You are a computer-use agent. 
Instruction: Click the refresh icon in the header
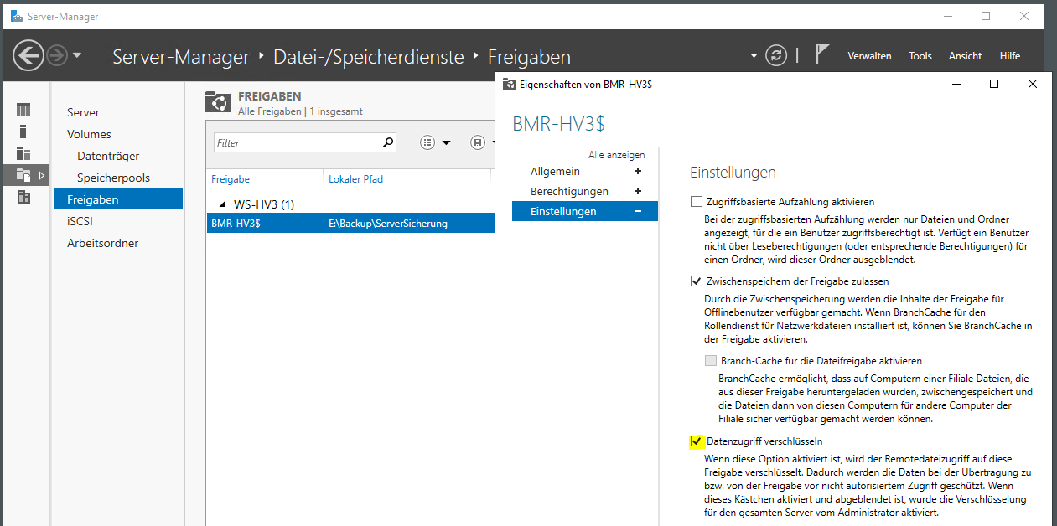point(778,55)
